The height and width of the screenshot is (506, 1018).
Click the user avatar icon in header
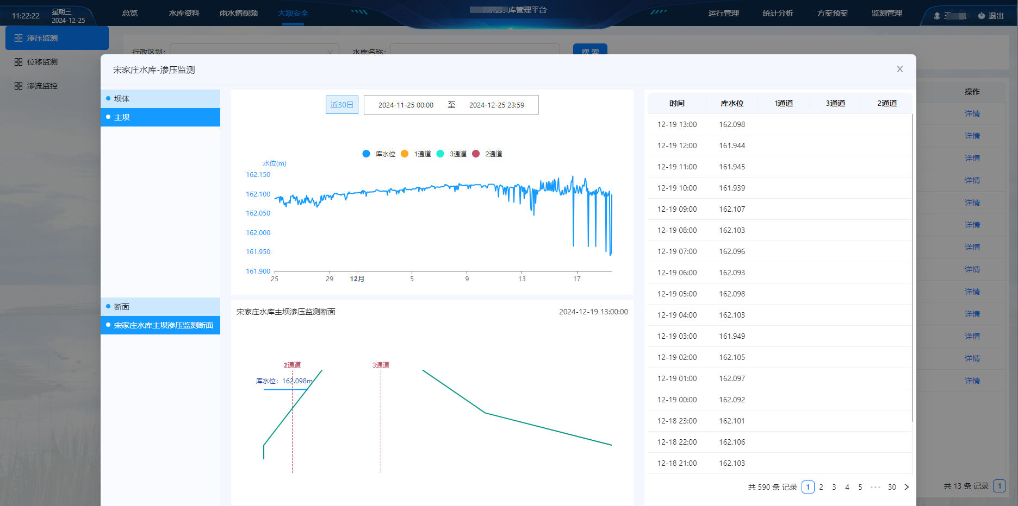(936, 16)
